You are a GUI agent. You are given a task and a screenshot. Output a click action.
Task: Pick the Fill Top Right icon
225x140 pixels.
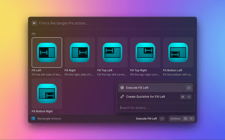[x=145, y=52]
